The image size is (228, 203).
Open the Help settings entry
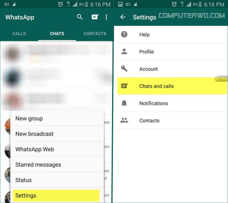coord(171,35)
